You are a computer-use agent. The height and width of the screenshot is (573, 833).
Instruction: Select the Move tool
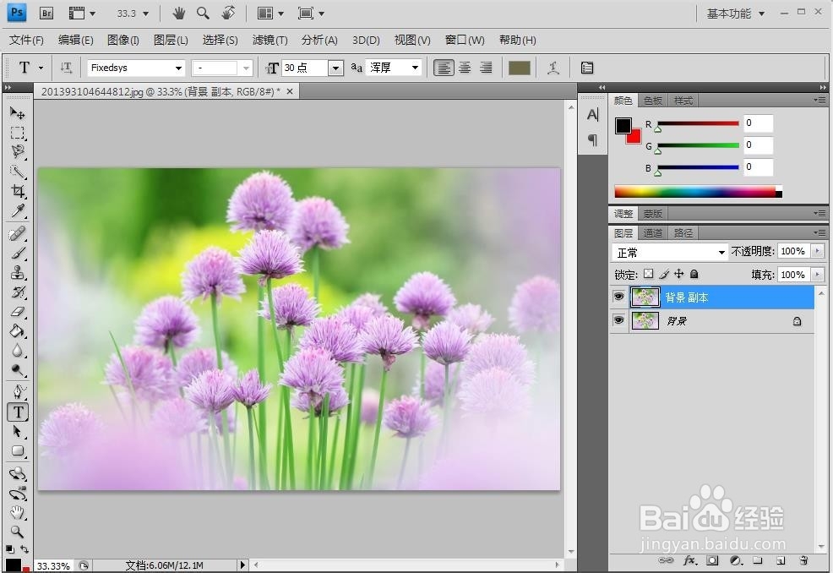click(18, 113)
